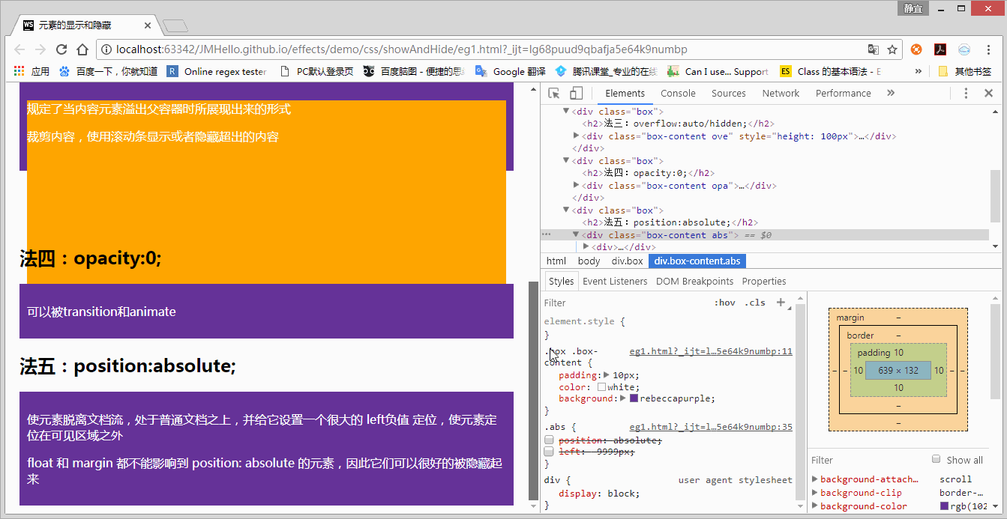Add new style rule with plus icon
Screen dimensions: 1007x519
point(781,303)
